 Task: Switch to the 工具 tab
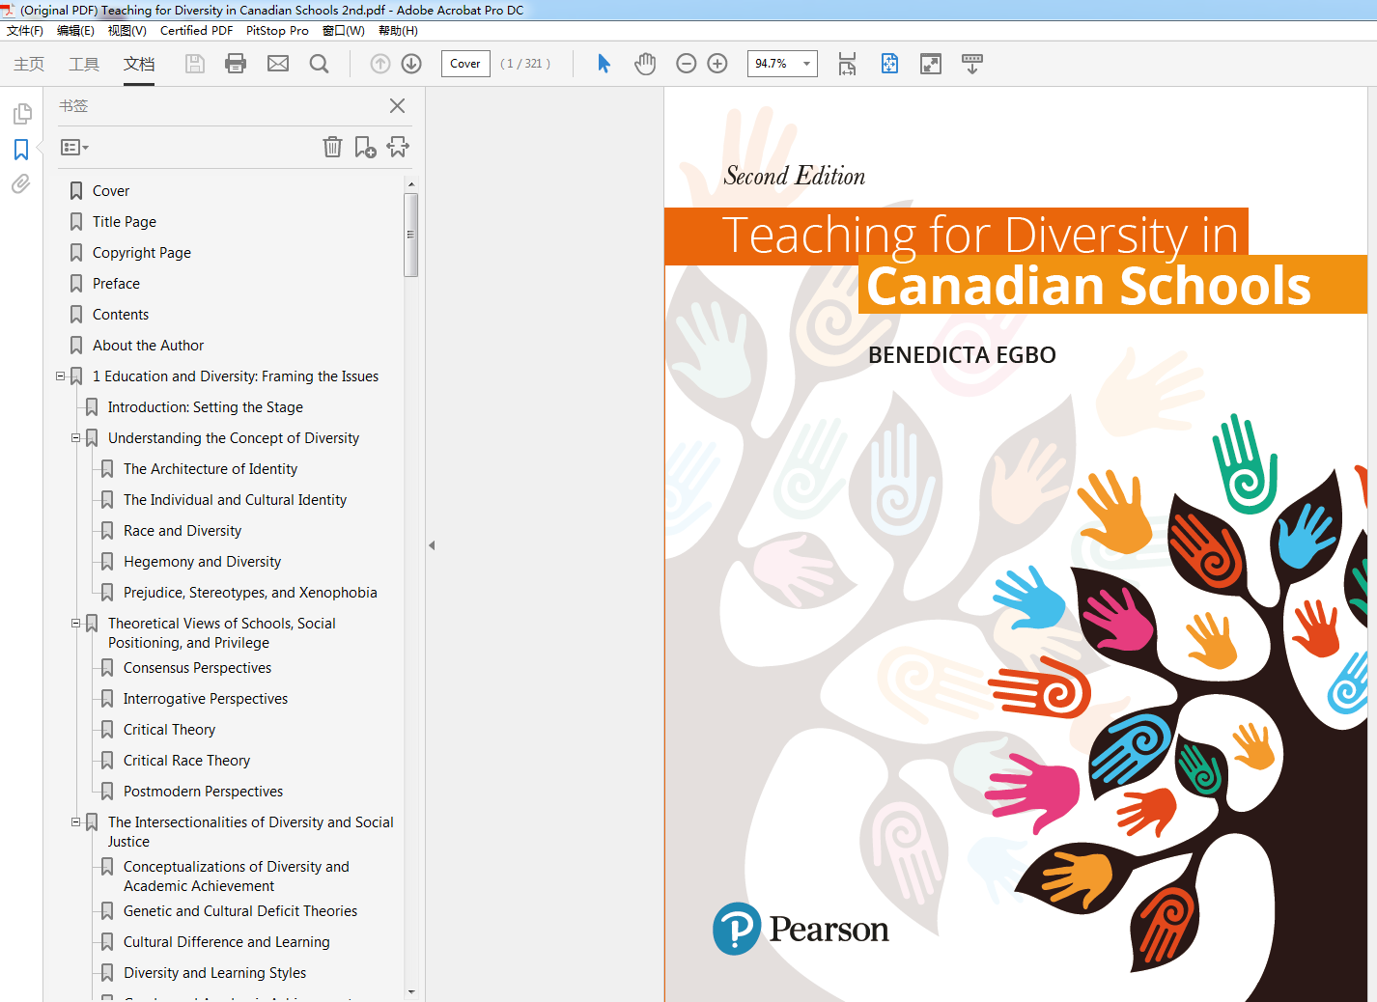[x=84, y=64]
